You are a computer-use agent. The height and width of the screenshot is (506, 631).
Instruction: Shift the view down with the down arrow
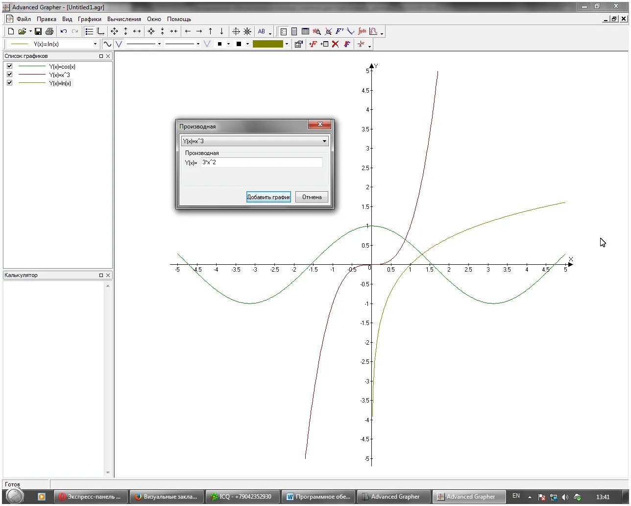[x=221, y=31]
